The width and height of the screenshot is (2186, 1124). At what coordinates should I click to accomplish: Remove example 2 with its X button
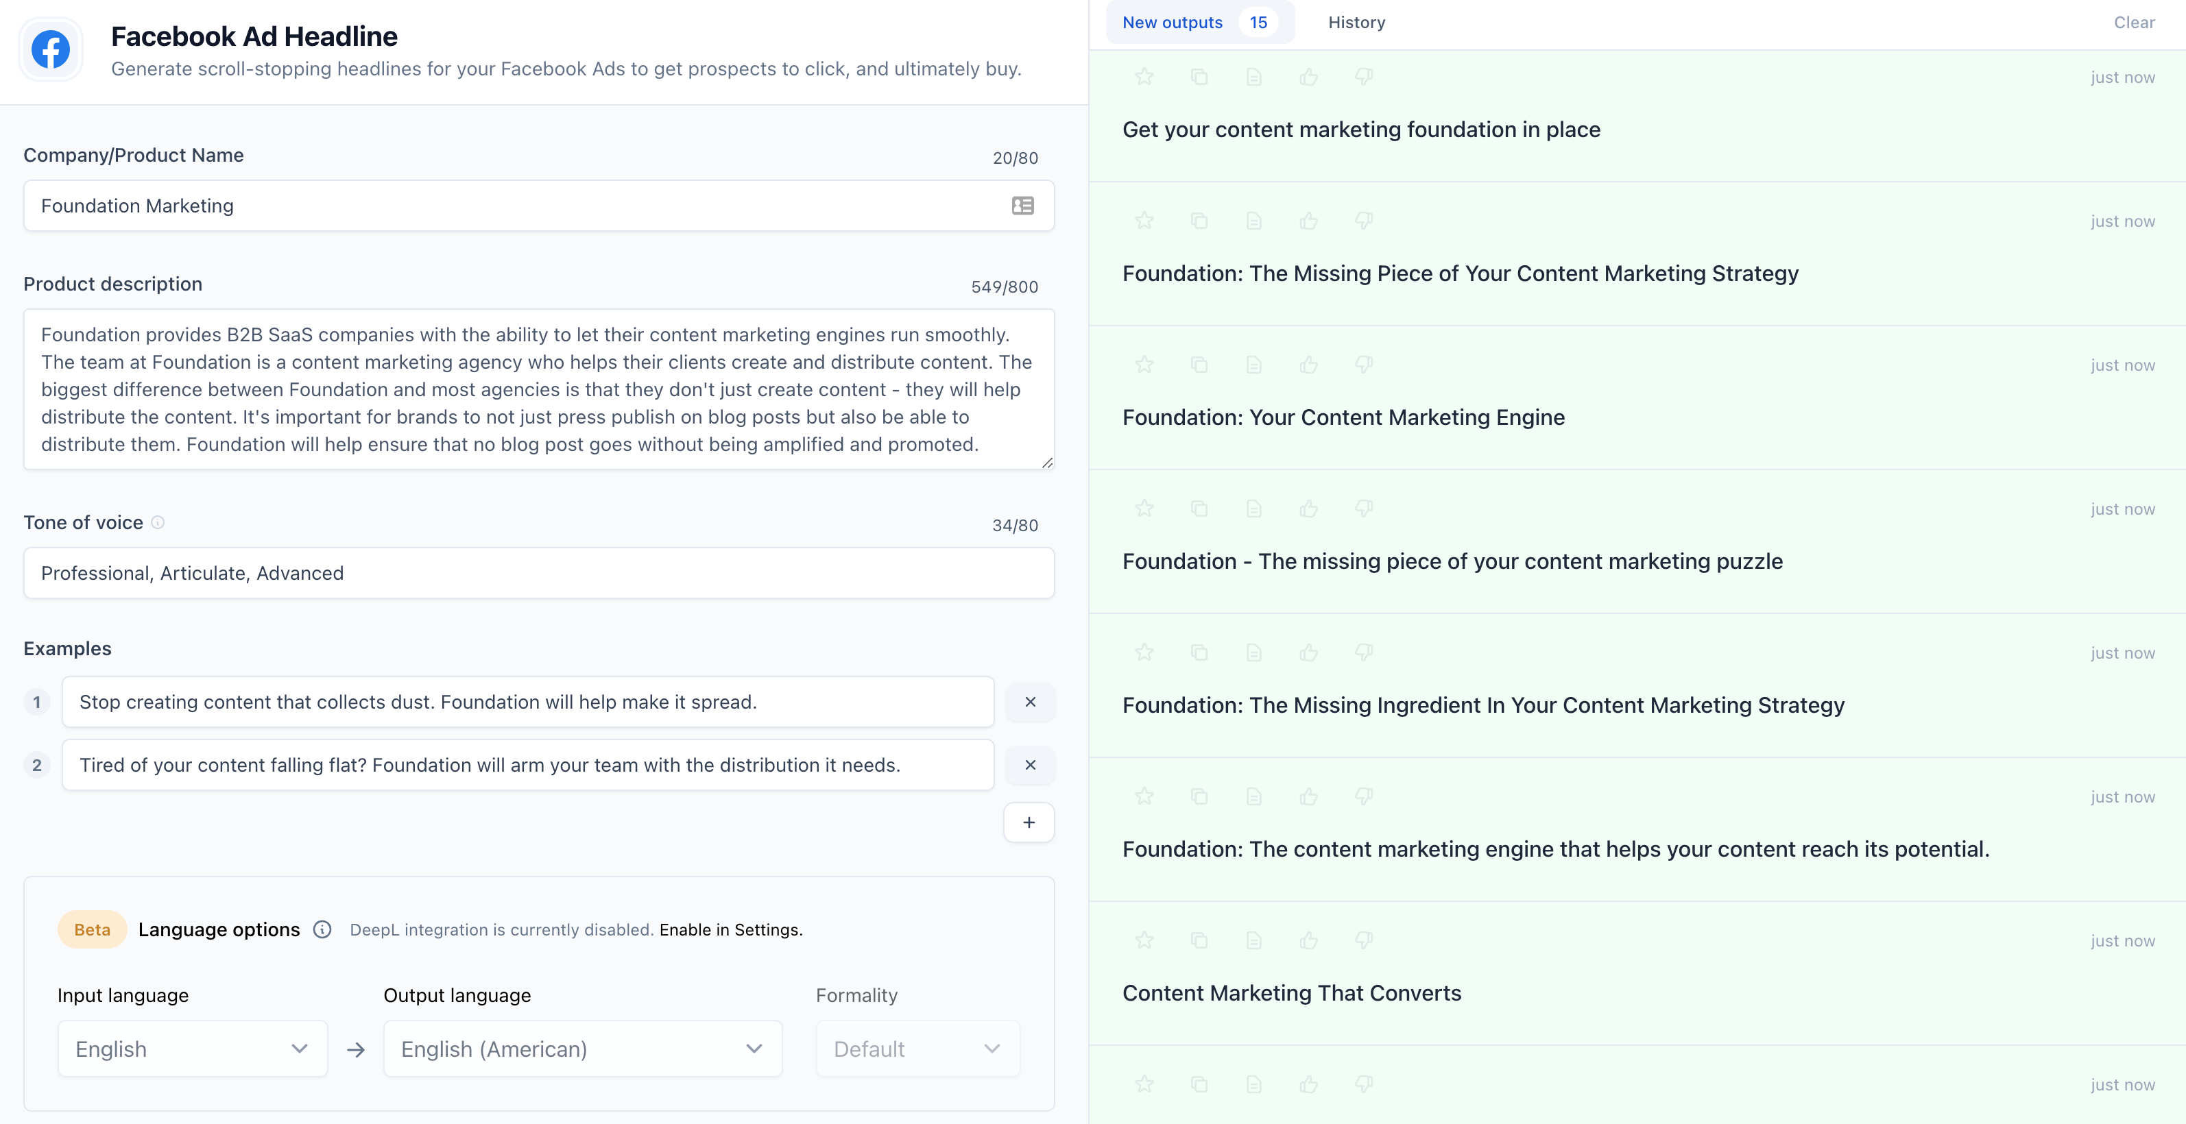click(x=1030, y=765)
